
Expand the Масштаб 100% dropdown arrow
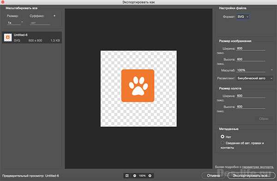pos(272,70)
